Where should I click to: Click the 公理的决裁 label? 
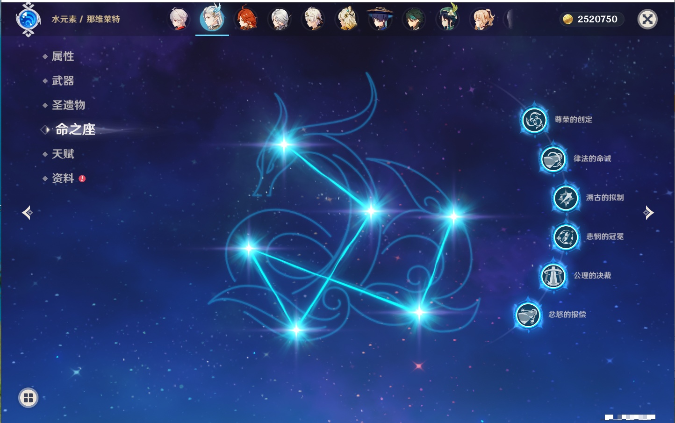tap(592, 275)
